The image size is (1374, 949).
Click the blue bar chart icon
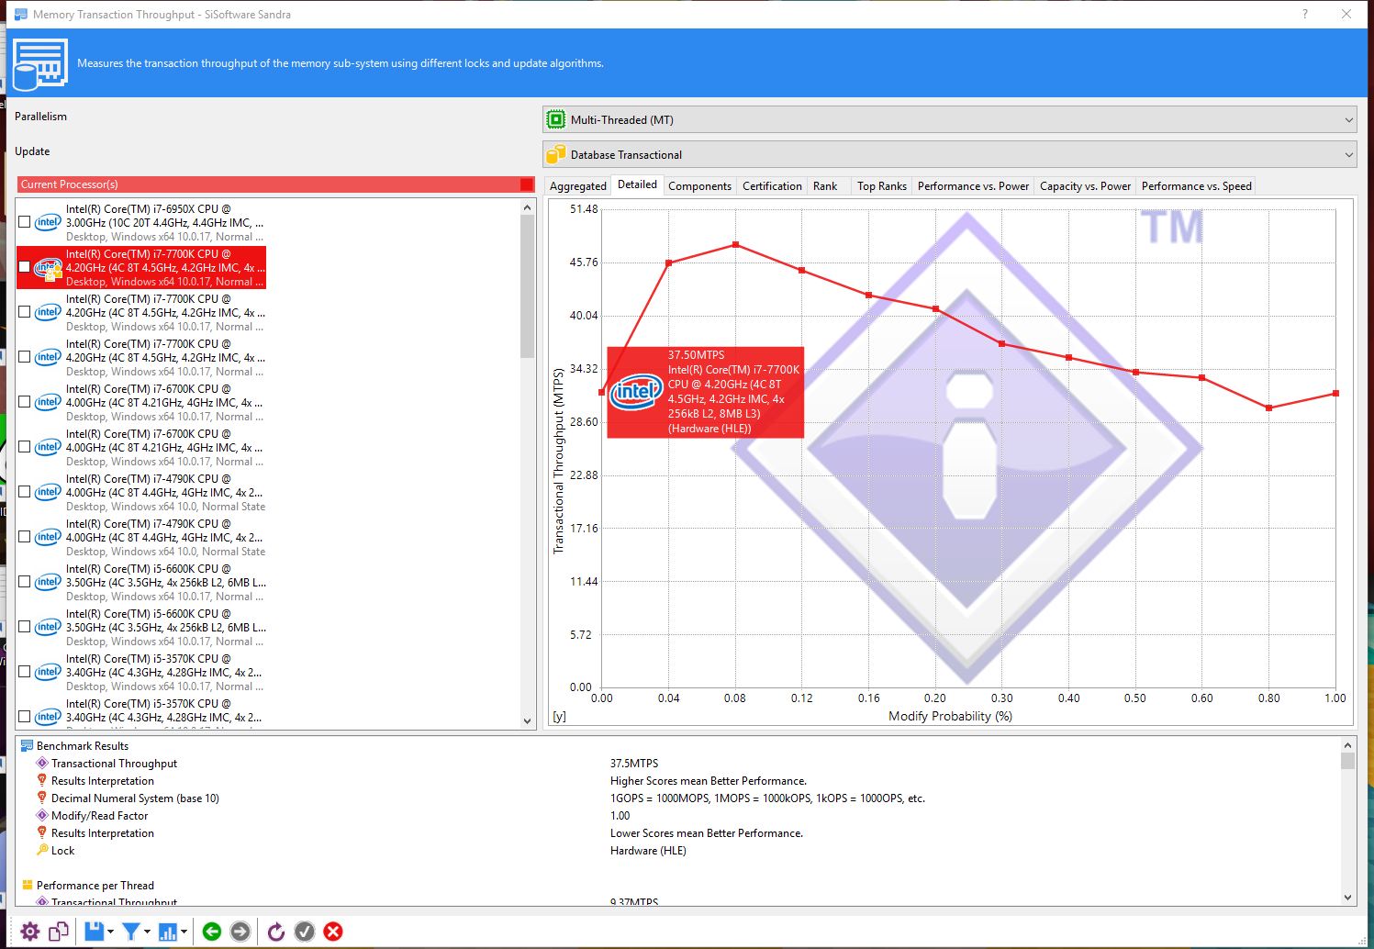(x=168, y=932)
